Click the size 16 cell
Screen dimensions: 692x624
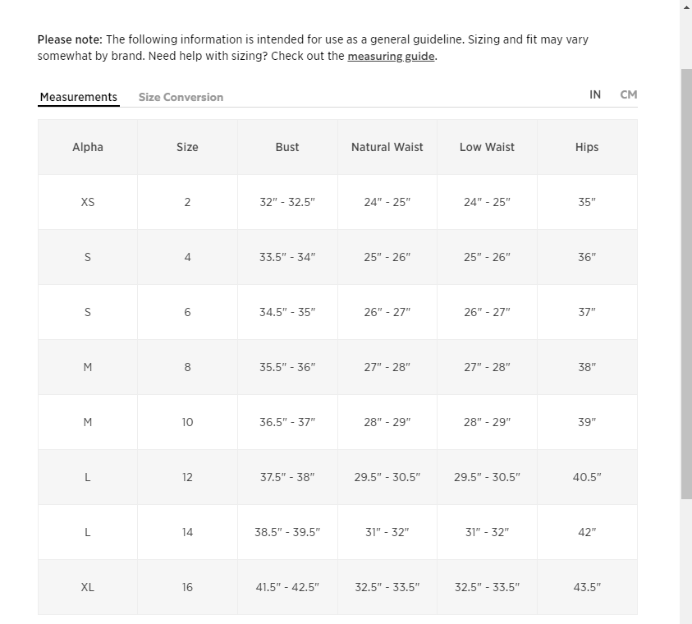coord(187,587)
